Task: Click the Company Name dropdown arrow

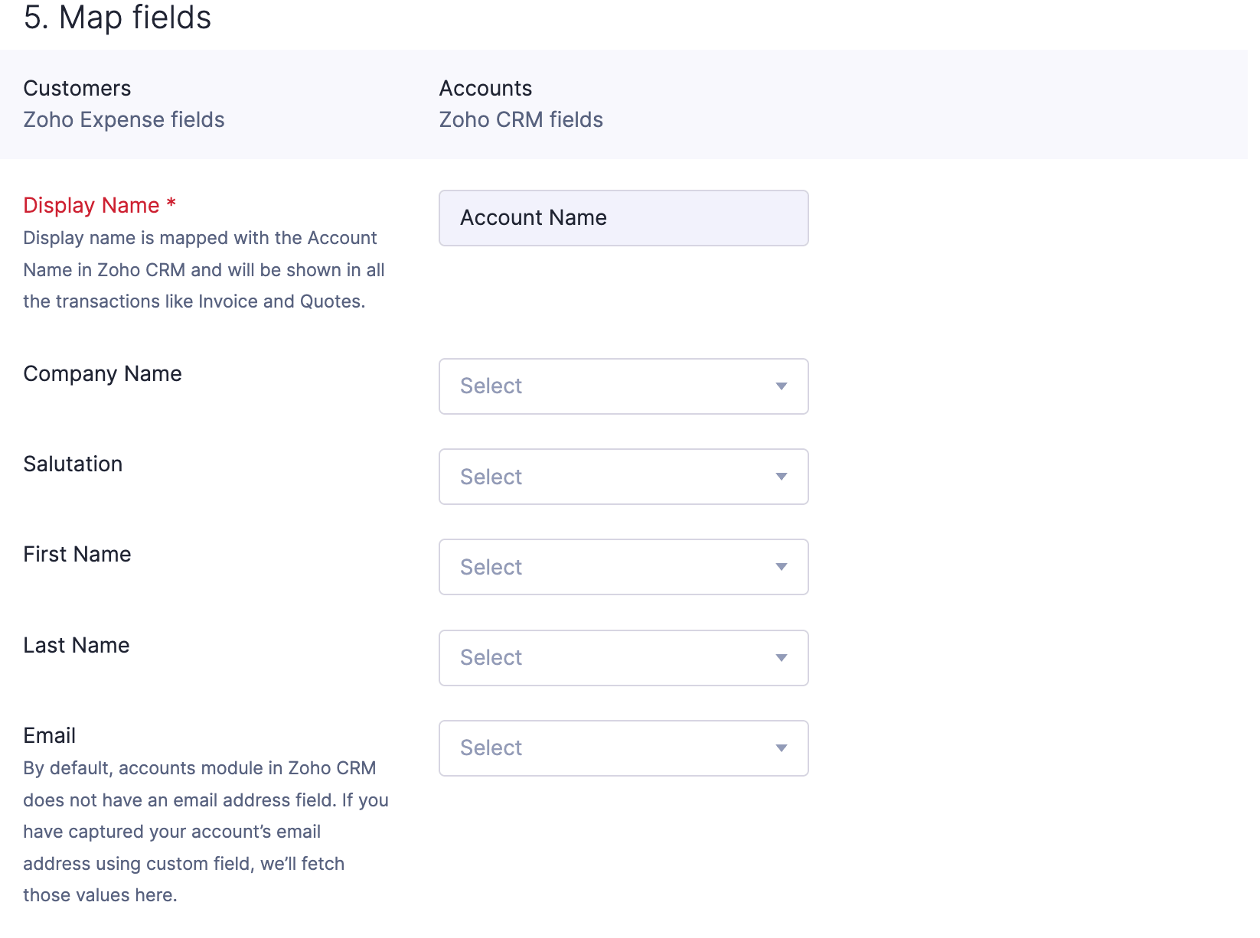Action: (x=781, y=386)
